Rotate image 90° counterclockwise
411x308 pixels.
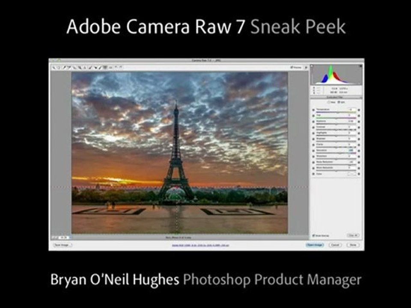(116, 67)
